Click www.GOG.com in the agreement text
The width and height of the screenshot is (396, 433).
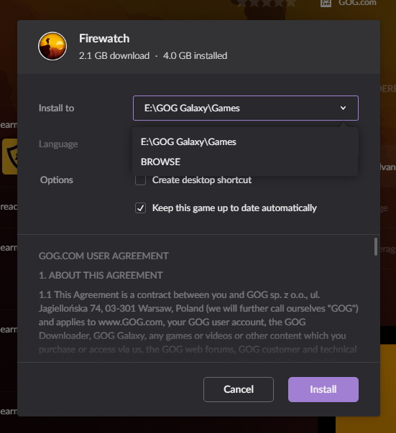pyautogui.click(x=130, y=322)
